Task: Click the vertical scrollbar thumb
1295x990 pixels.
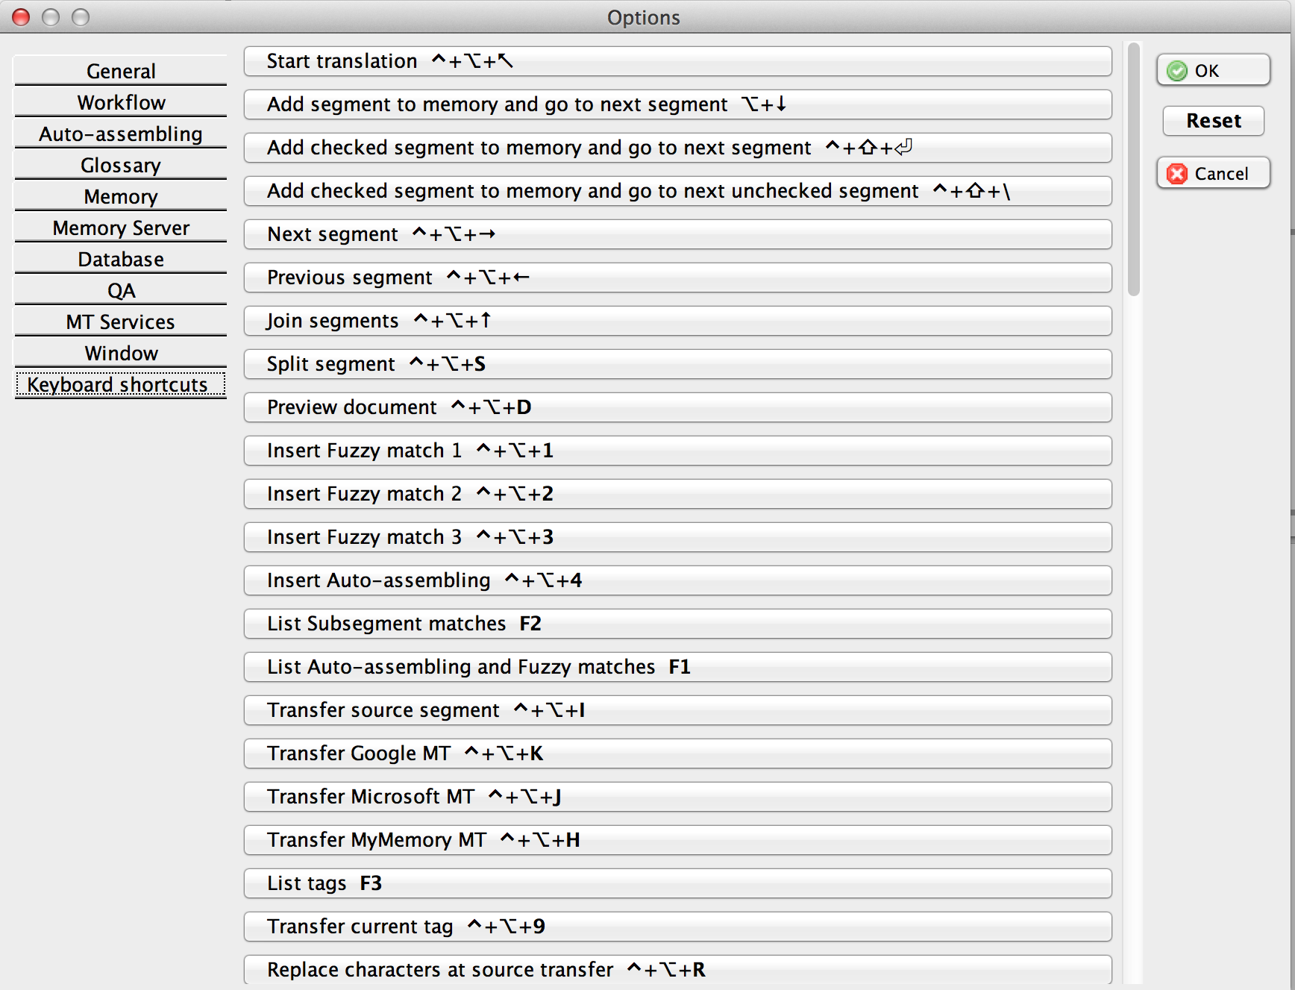Action: 1134,169
